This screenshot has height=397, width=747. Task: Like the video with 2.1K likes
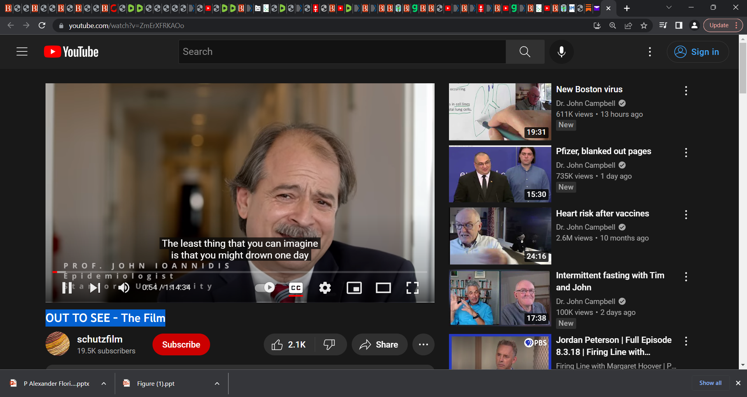tap(289, 344)
